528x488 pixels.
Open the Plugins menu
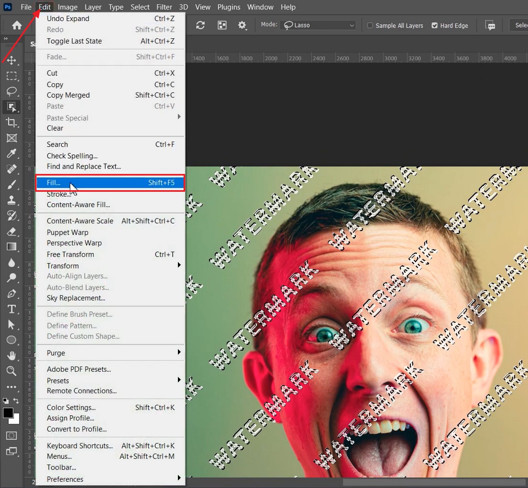coord(229,7)
